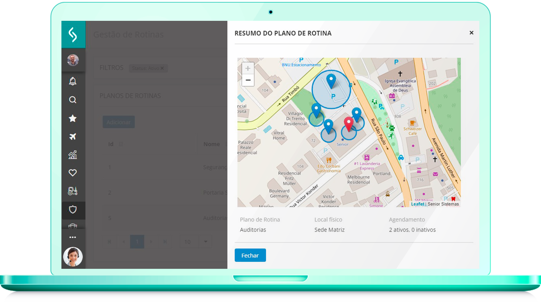Click the Senior label on the map
This screenshot has width=541, height=304.
[x=343, y=144]
